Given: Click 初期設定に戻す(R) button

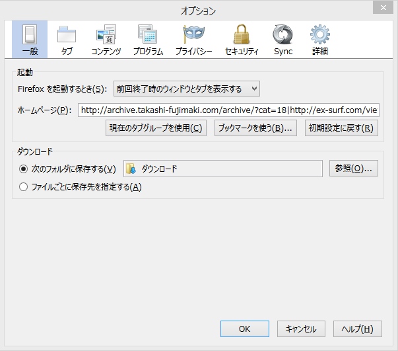Looking at the screenshot, I should (341, 128).
